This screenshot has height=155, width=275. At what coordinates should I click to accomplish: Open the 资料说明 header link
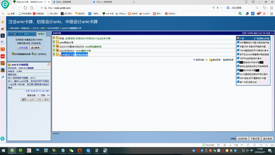(x=14, y=28)
